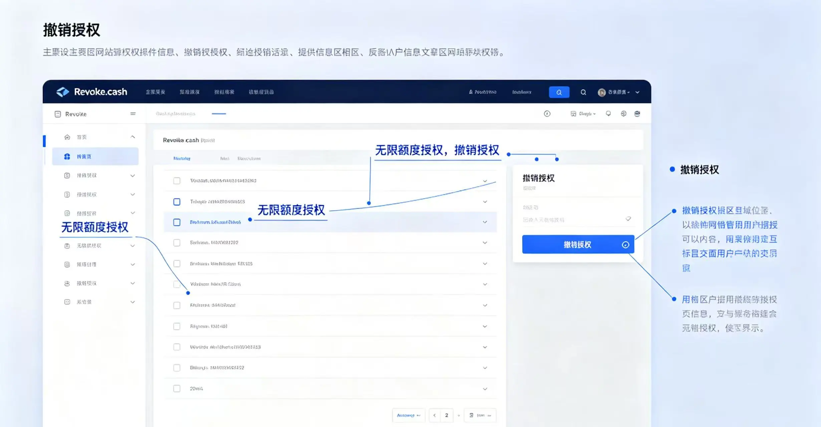Screen dimensions: 821x427
Task: Click the page-jump icon in the pagination bar
Action: tap(471, 415)
